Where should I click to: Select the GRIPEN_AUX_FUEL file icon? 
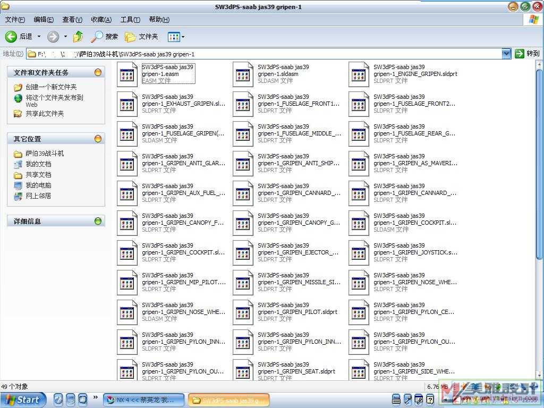(x=127, y=193)
